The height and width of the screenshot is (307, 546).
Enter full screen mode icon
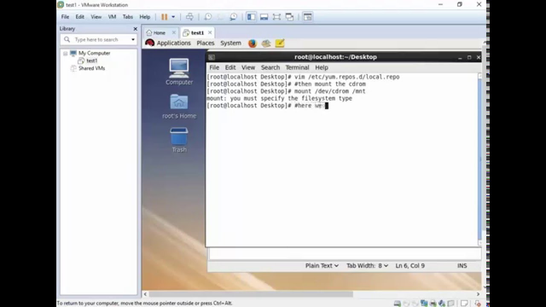pos(277,17)
